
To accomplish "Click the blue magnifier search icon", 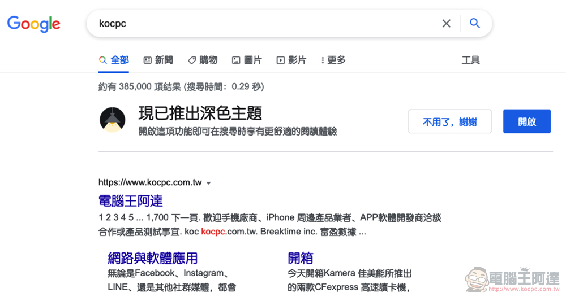I will (x=475, y=23).
